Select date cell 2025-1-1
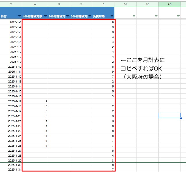Image resolution: width=186 pixels, height=172 pixels. [x=11, y=22]
